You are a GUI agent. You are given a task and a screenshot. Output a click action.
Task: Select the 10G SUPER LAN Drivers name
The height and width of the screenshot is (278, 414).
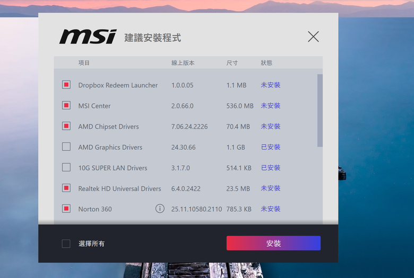click(113, 168)
